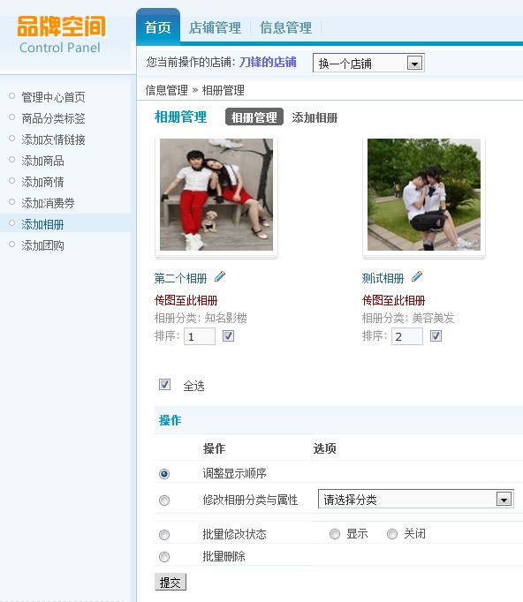Image resolution: width=523 pixels, height=602 pixels.
Task: Switch to the 店铺管理 tab
Action: [216, 27]
